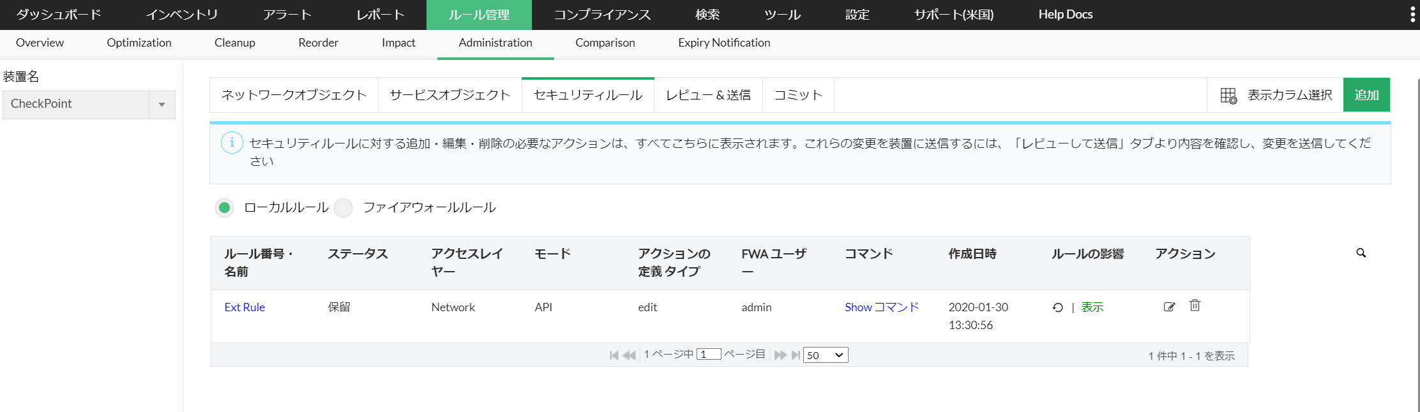Click the アクセスレイヤー column header
This screenshot has height=412, width=1420.
pyautogui.click(x=467, y=263)
